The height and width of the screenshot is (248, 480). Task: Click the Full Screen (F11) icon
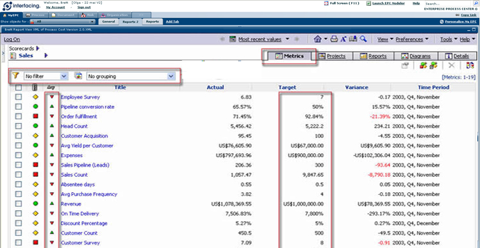(x=326, y=3)
